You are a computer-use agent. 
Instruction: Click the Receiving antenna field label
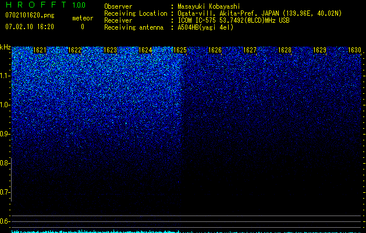134,27
